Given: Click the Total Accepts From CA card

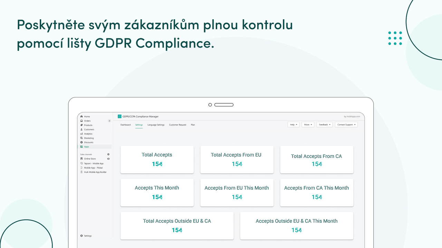Looking at the screenshot, I should (317, 159).
